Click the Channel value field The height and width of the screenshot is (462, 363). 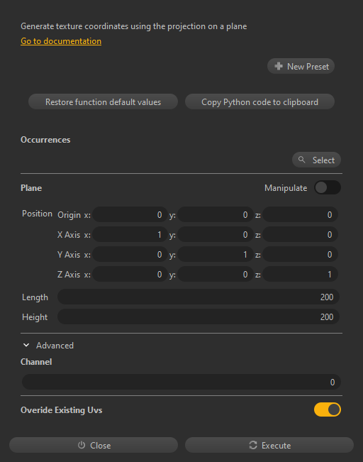point(181,382)
